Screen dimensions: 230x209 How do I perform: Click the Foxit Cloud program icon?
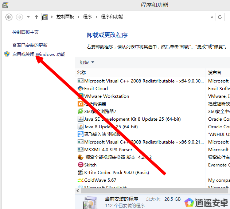(81, 89)
